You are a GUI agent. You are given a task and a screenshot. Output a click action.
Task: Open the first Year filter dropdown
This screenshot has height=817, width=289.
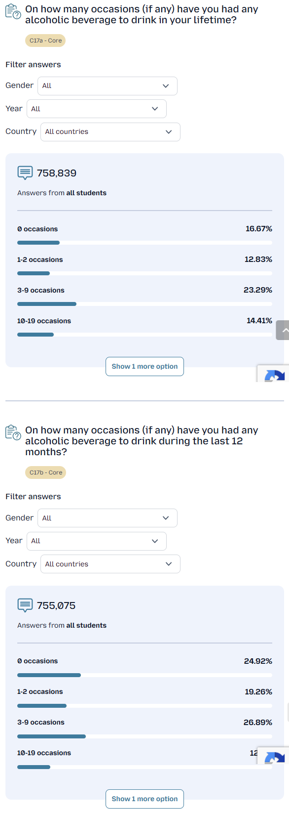coord(97,109)
